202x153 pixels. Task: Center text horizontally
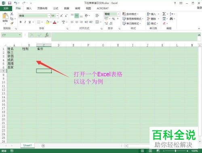[77, 22]
